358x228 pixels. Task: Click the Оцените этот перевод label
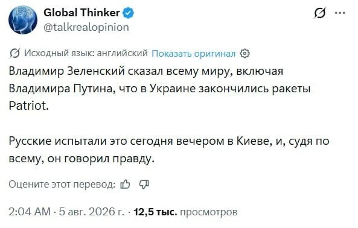62,184
